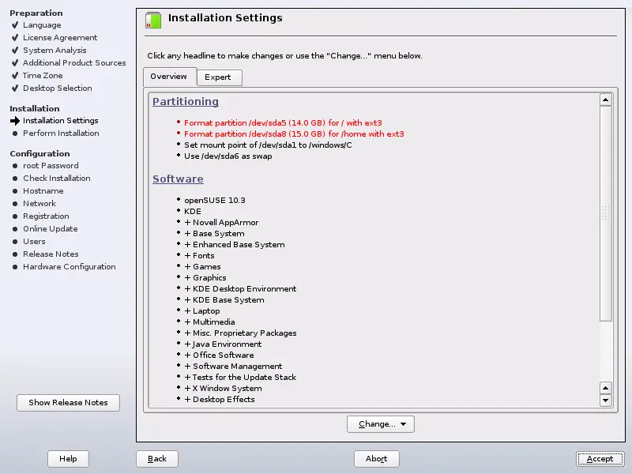Select the Overview tab
The height and width of the screenshot is (474, 632).
click(168, 77)
